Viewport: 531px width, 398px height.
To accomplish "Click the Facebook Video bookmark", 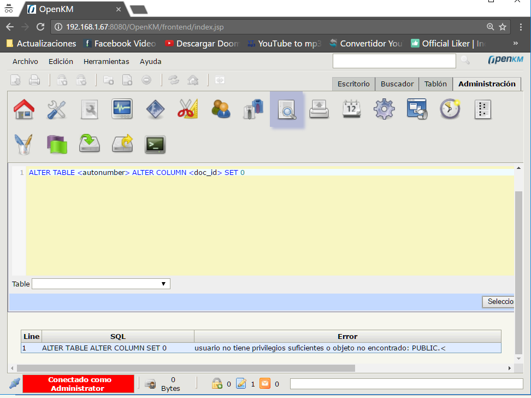I will 120,43.
